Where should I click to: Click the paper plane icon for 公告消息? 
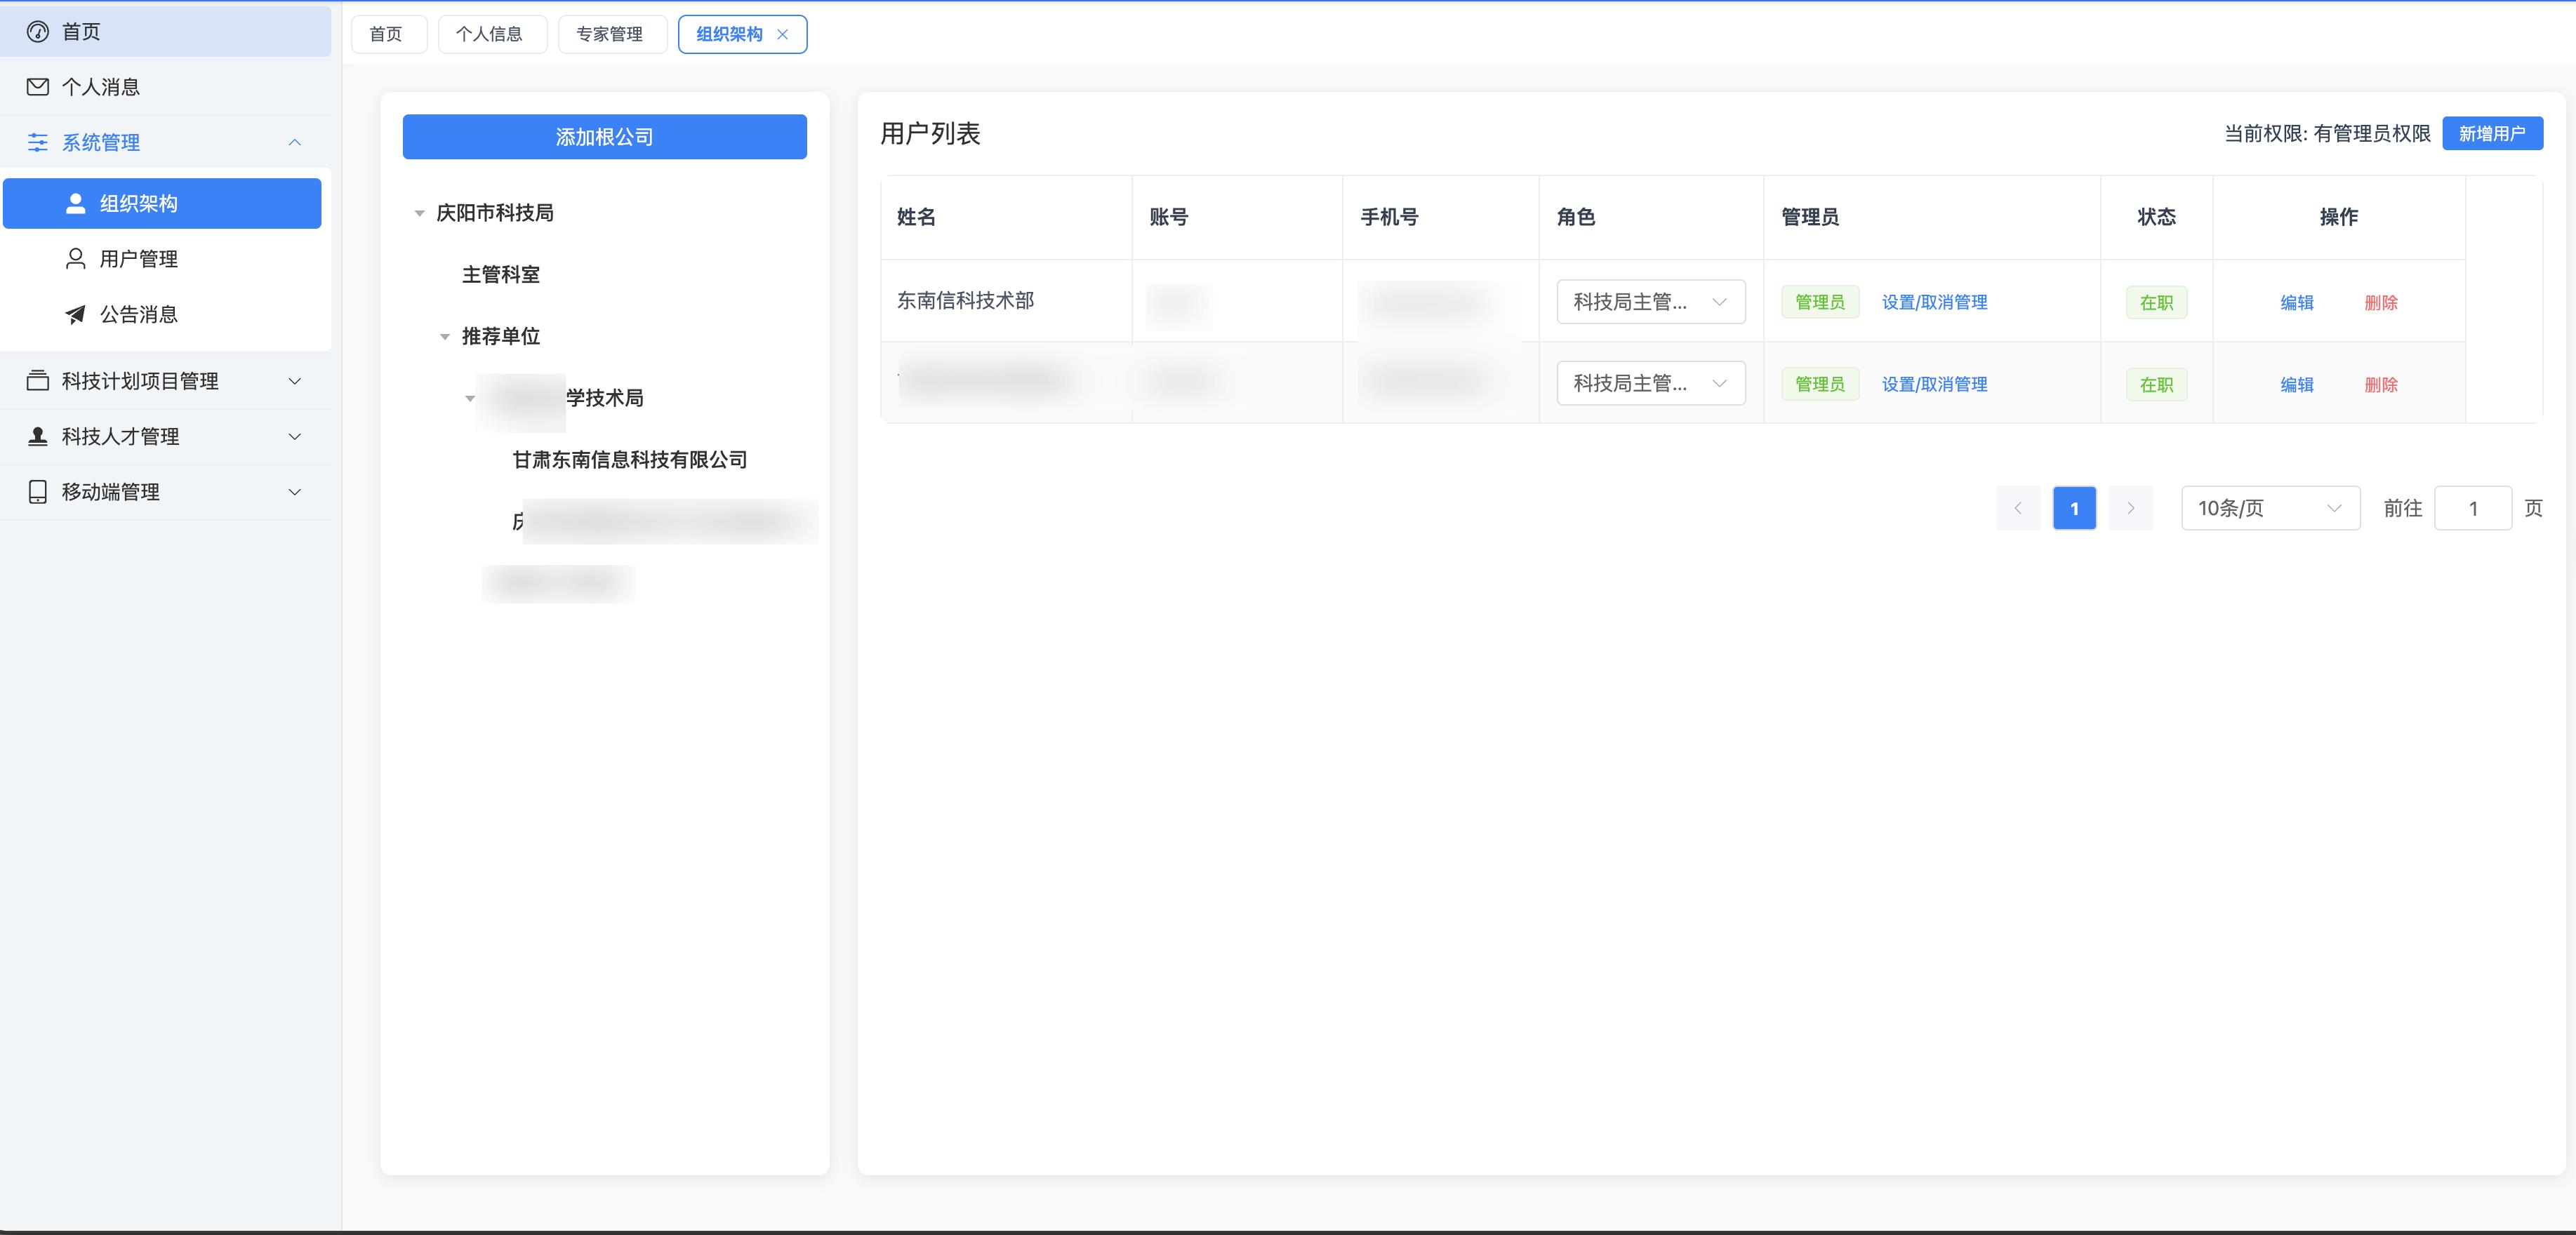[75, 315]
